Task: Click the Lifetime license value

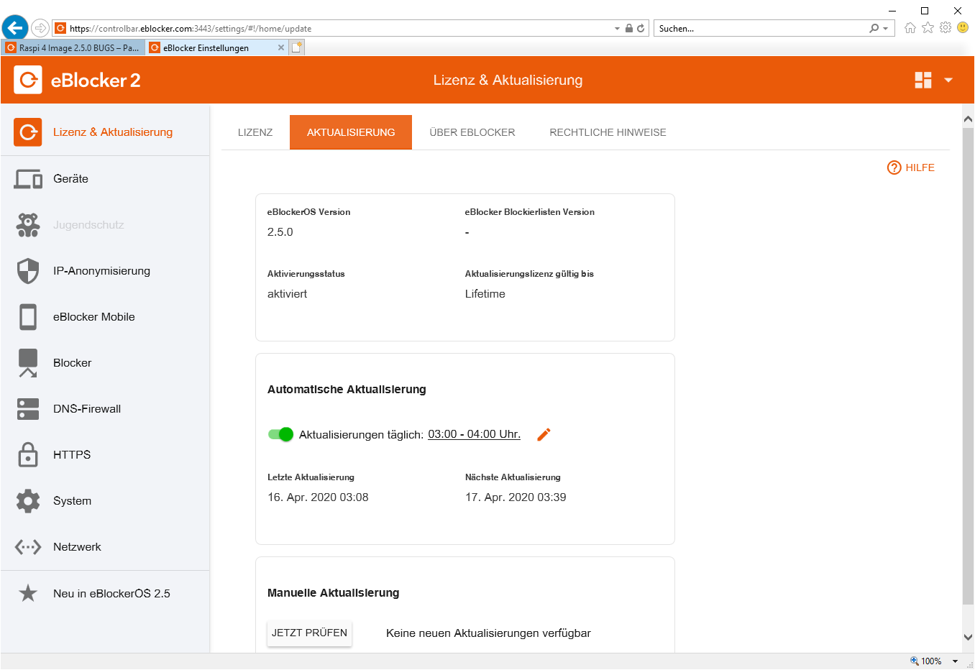Action: [485, 294]
